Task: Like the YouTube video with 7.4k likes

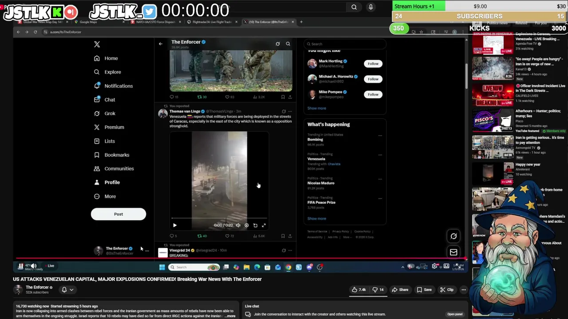Action: coord(359,290)
